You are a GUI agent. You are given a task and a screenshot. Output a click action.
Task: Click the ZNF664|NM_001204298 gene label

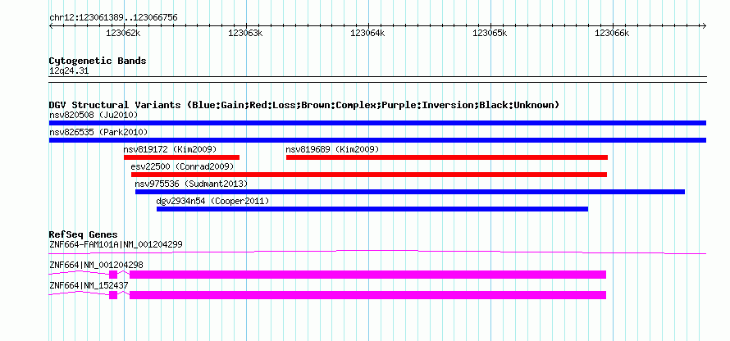[x=96, y=265]
